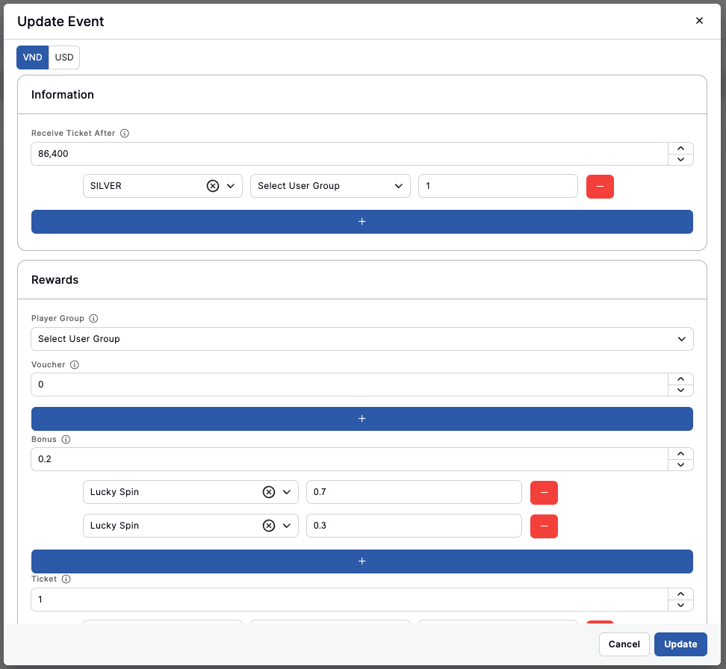The width and height of the screenshot is (726, 669).
Task: Delete the Lucky Spin 0.3 row
Action: click(544, 526)
